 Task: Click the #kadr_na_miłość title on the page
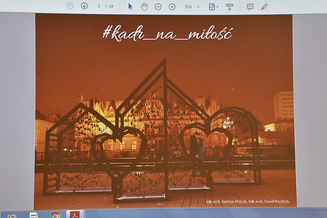point(167,33)
